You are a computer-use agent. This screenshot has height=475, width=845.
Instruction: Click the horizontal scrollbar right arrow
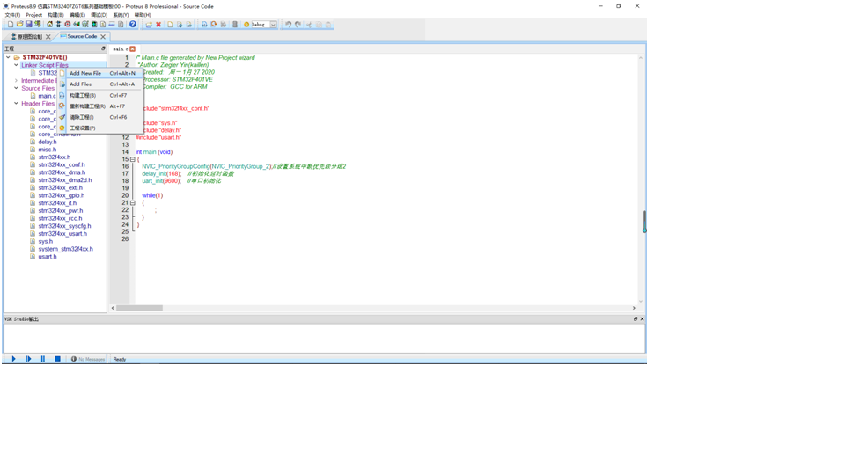(x=634, y=308)
